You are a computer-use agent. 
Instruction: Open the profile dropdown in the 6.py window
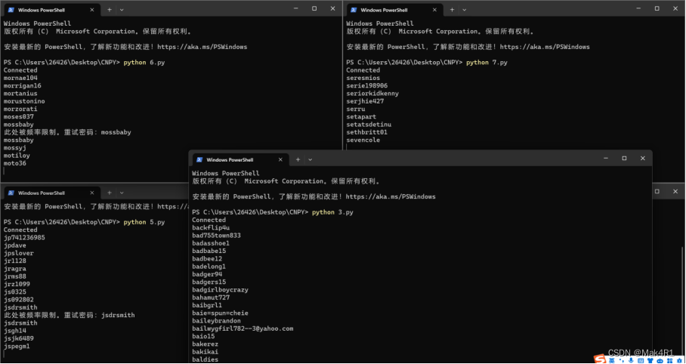[x=122, y=10]
